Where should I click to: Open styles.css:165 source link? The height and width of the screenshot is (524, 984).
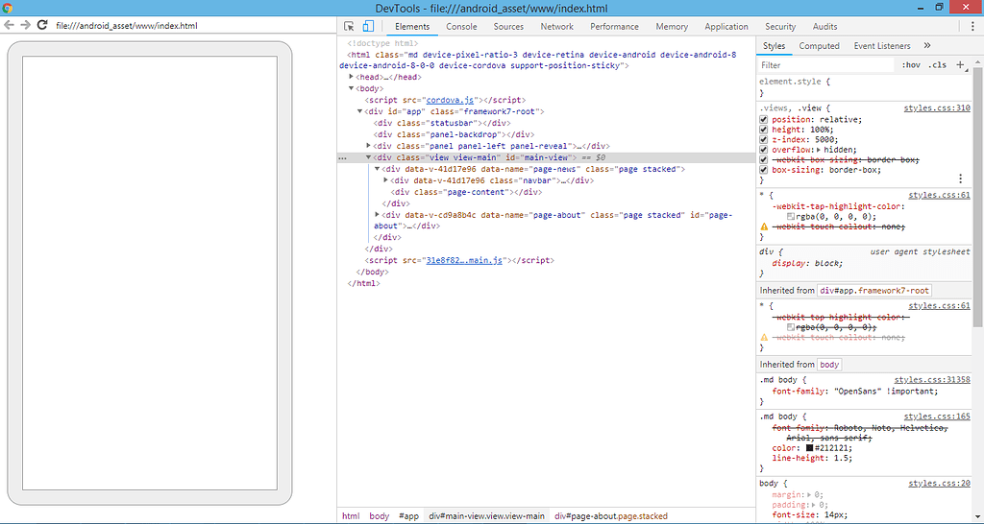[937, 417]
